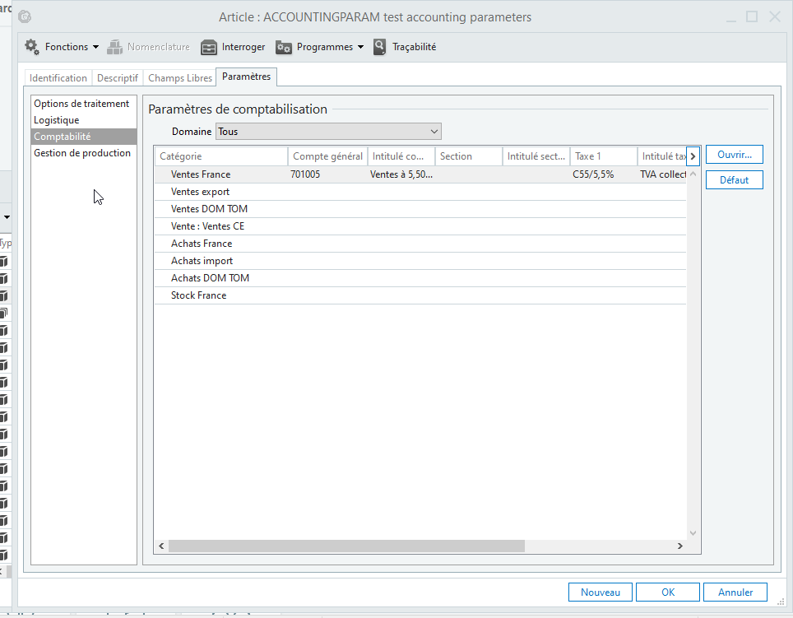Screen dimensions: 793x618
Task: Select the Achats DOM TOM row
Action: point(420,278)
